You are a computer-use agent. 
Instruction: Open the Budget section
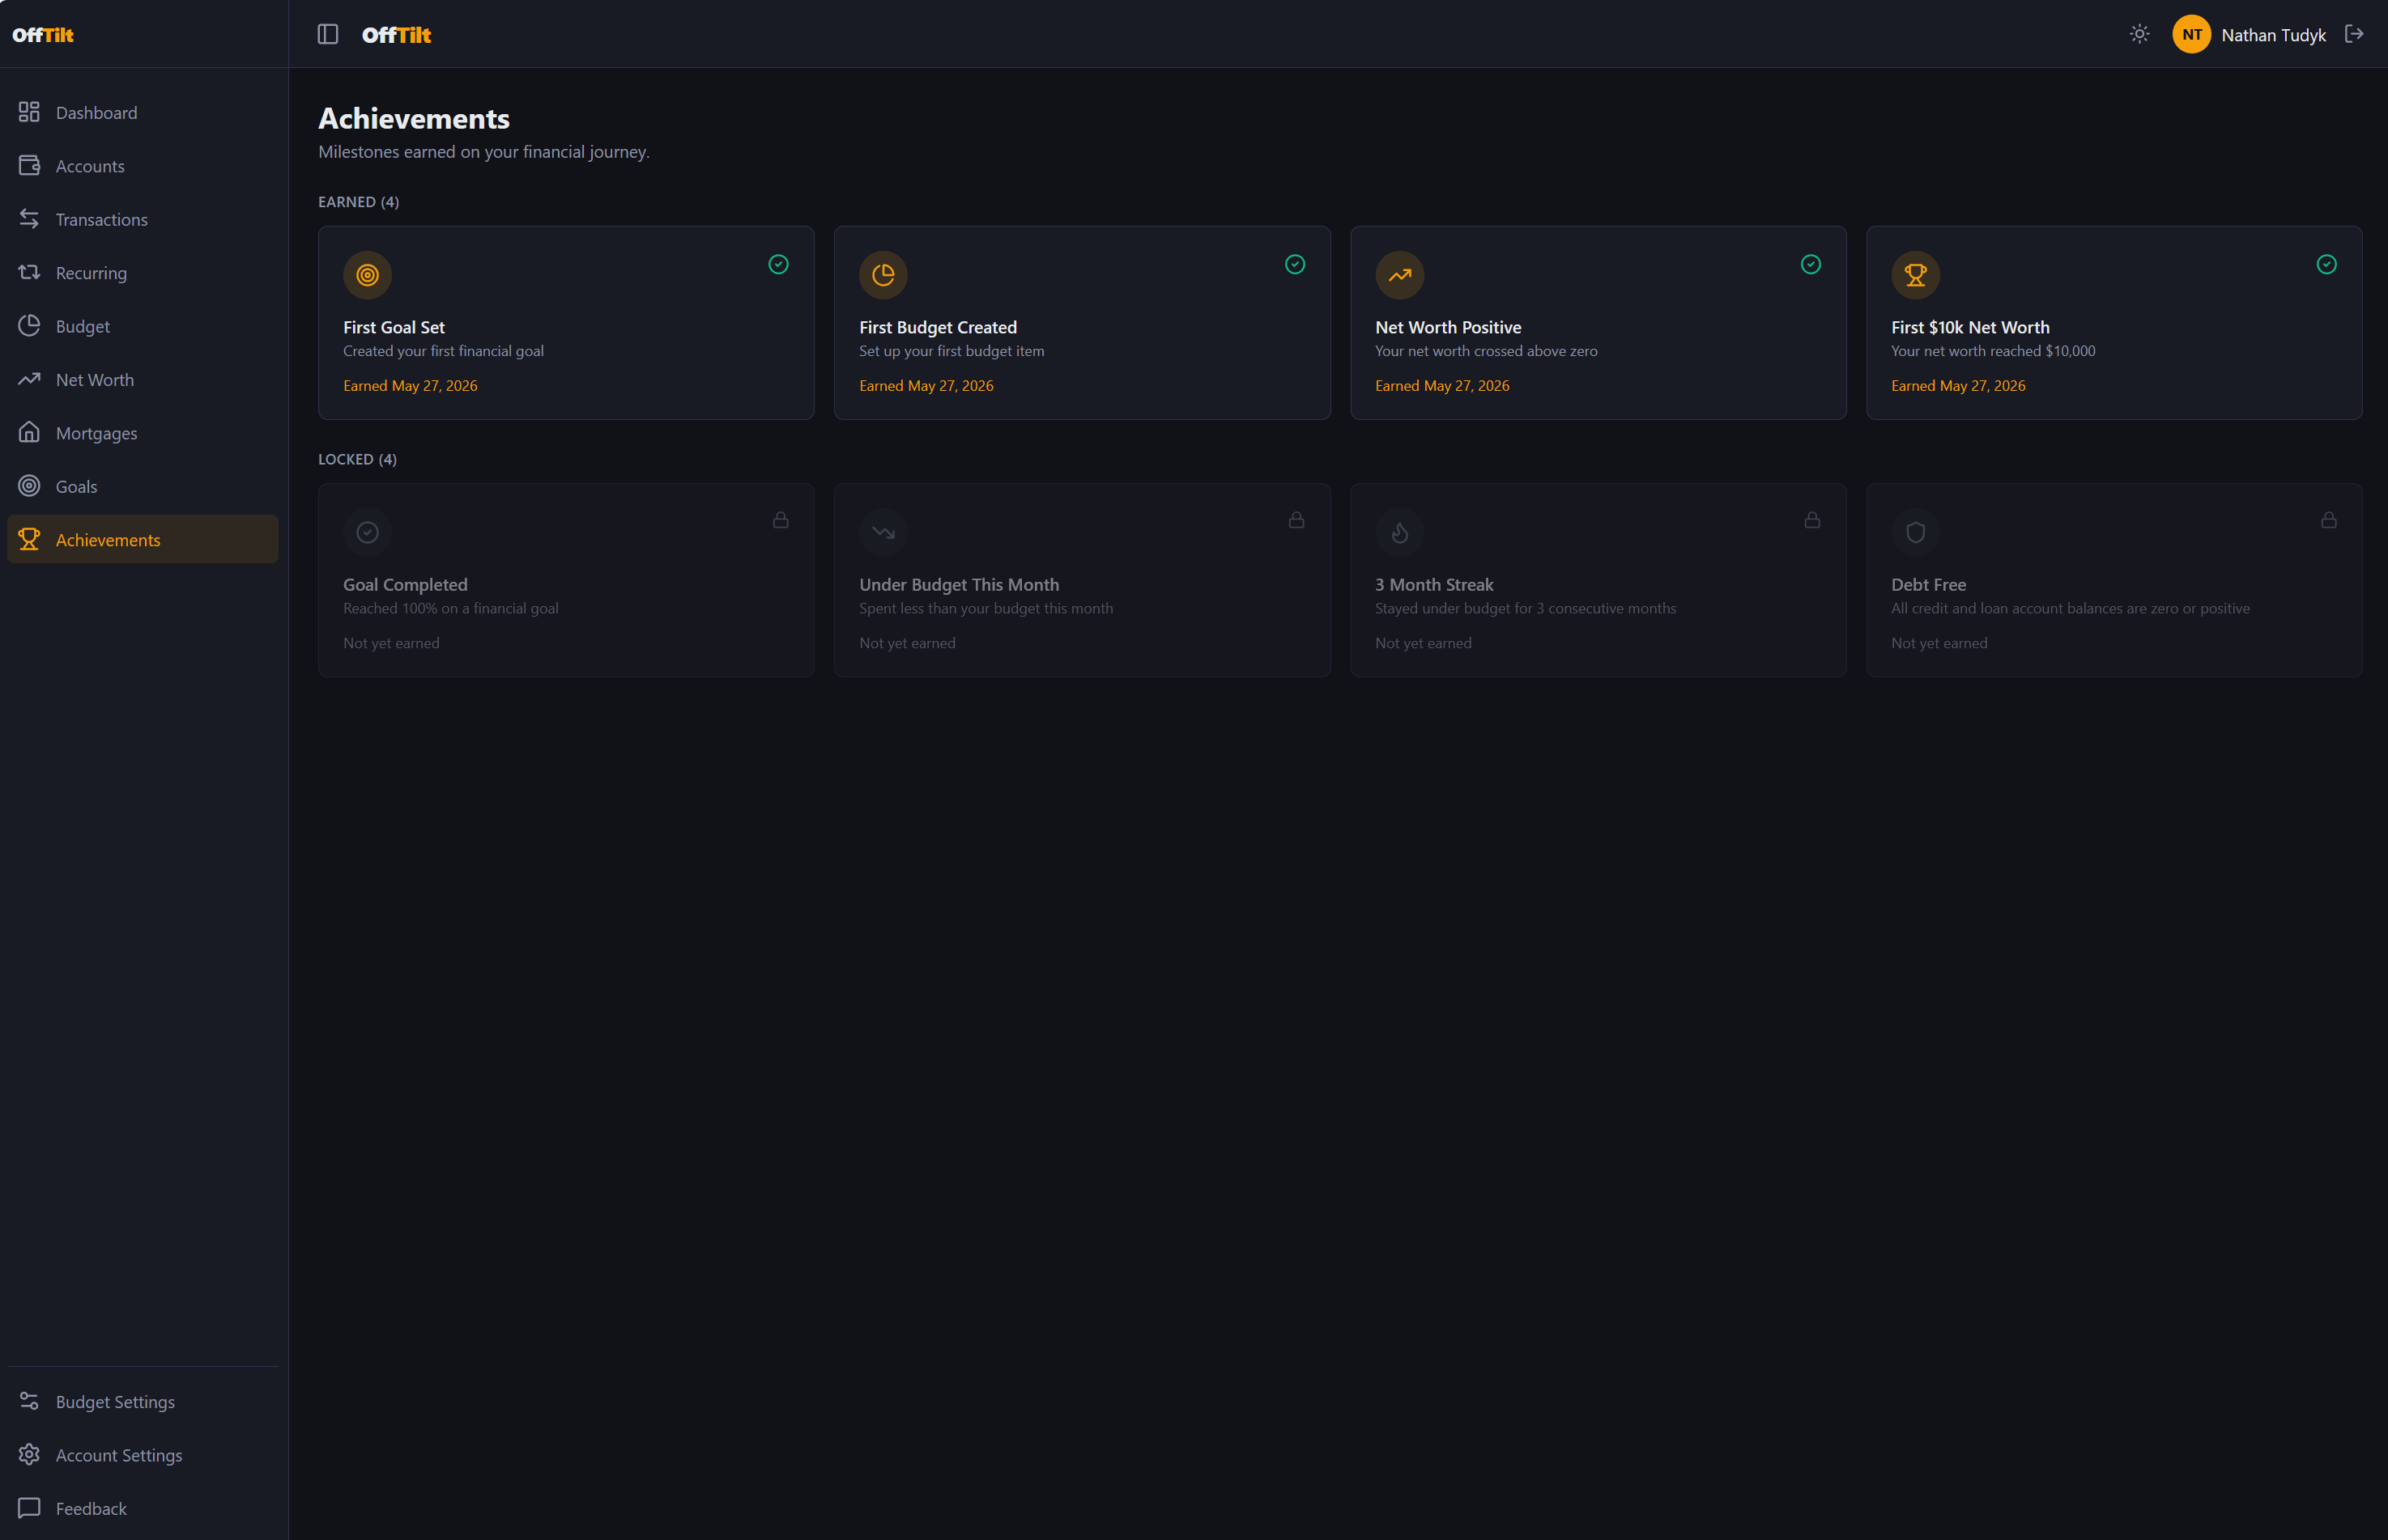click(x=143, y=326)
